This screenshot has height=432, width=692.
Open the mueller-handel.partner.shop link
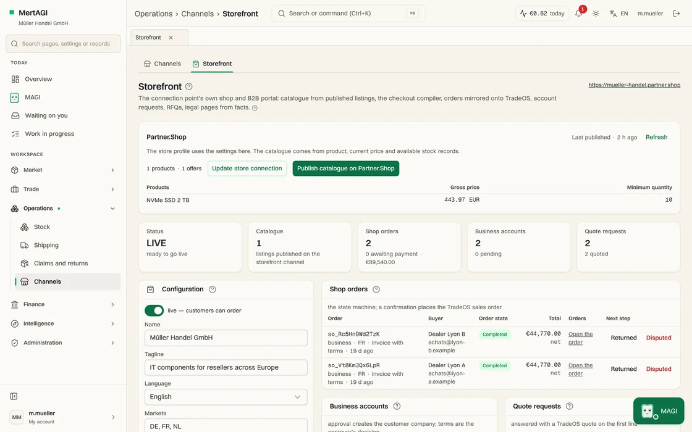point(634,85)
